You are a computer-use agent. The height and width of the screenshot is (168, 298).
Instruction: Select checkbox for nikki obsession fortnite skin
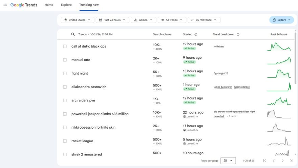[x=65, y=127]
